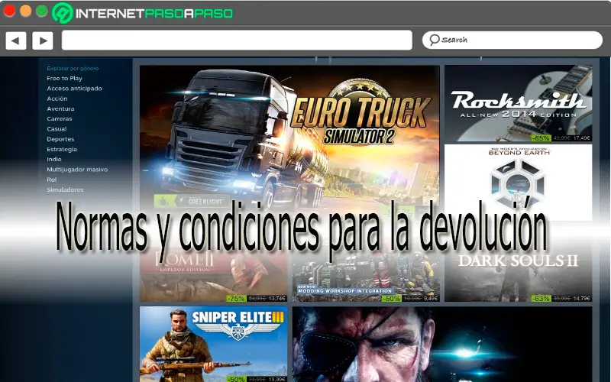The height and width of the screenshot is (382, 611).
Task: Browse the Aventura genre
Action: [60, 108]
